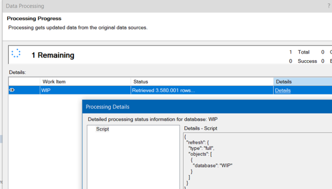Click the Processing Details title bar
This screenshot has width=332, height=189.
(207, 107)
